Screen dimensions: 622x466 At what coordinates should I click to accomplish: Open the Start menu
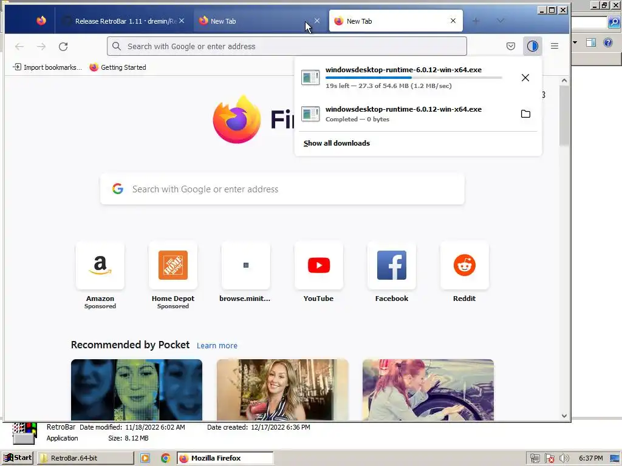(x=18, y=458)
